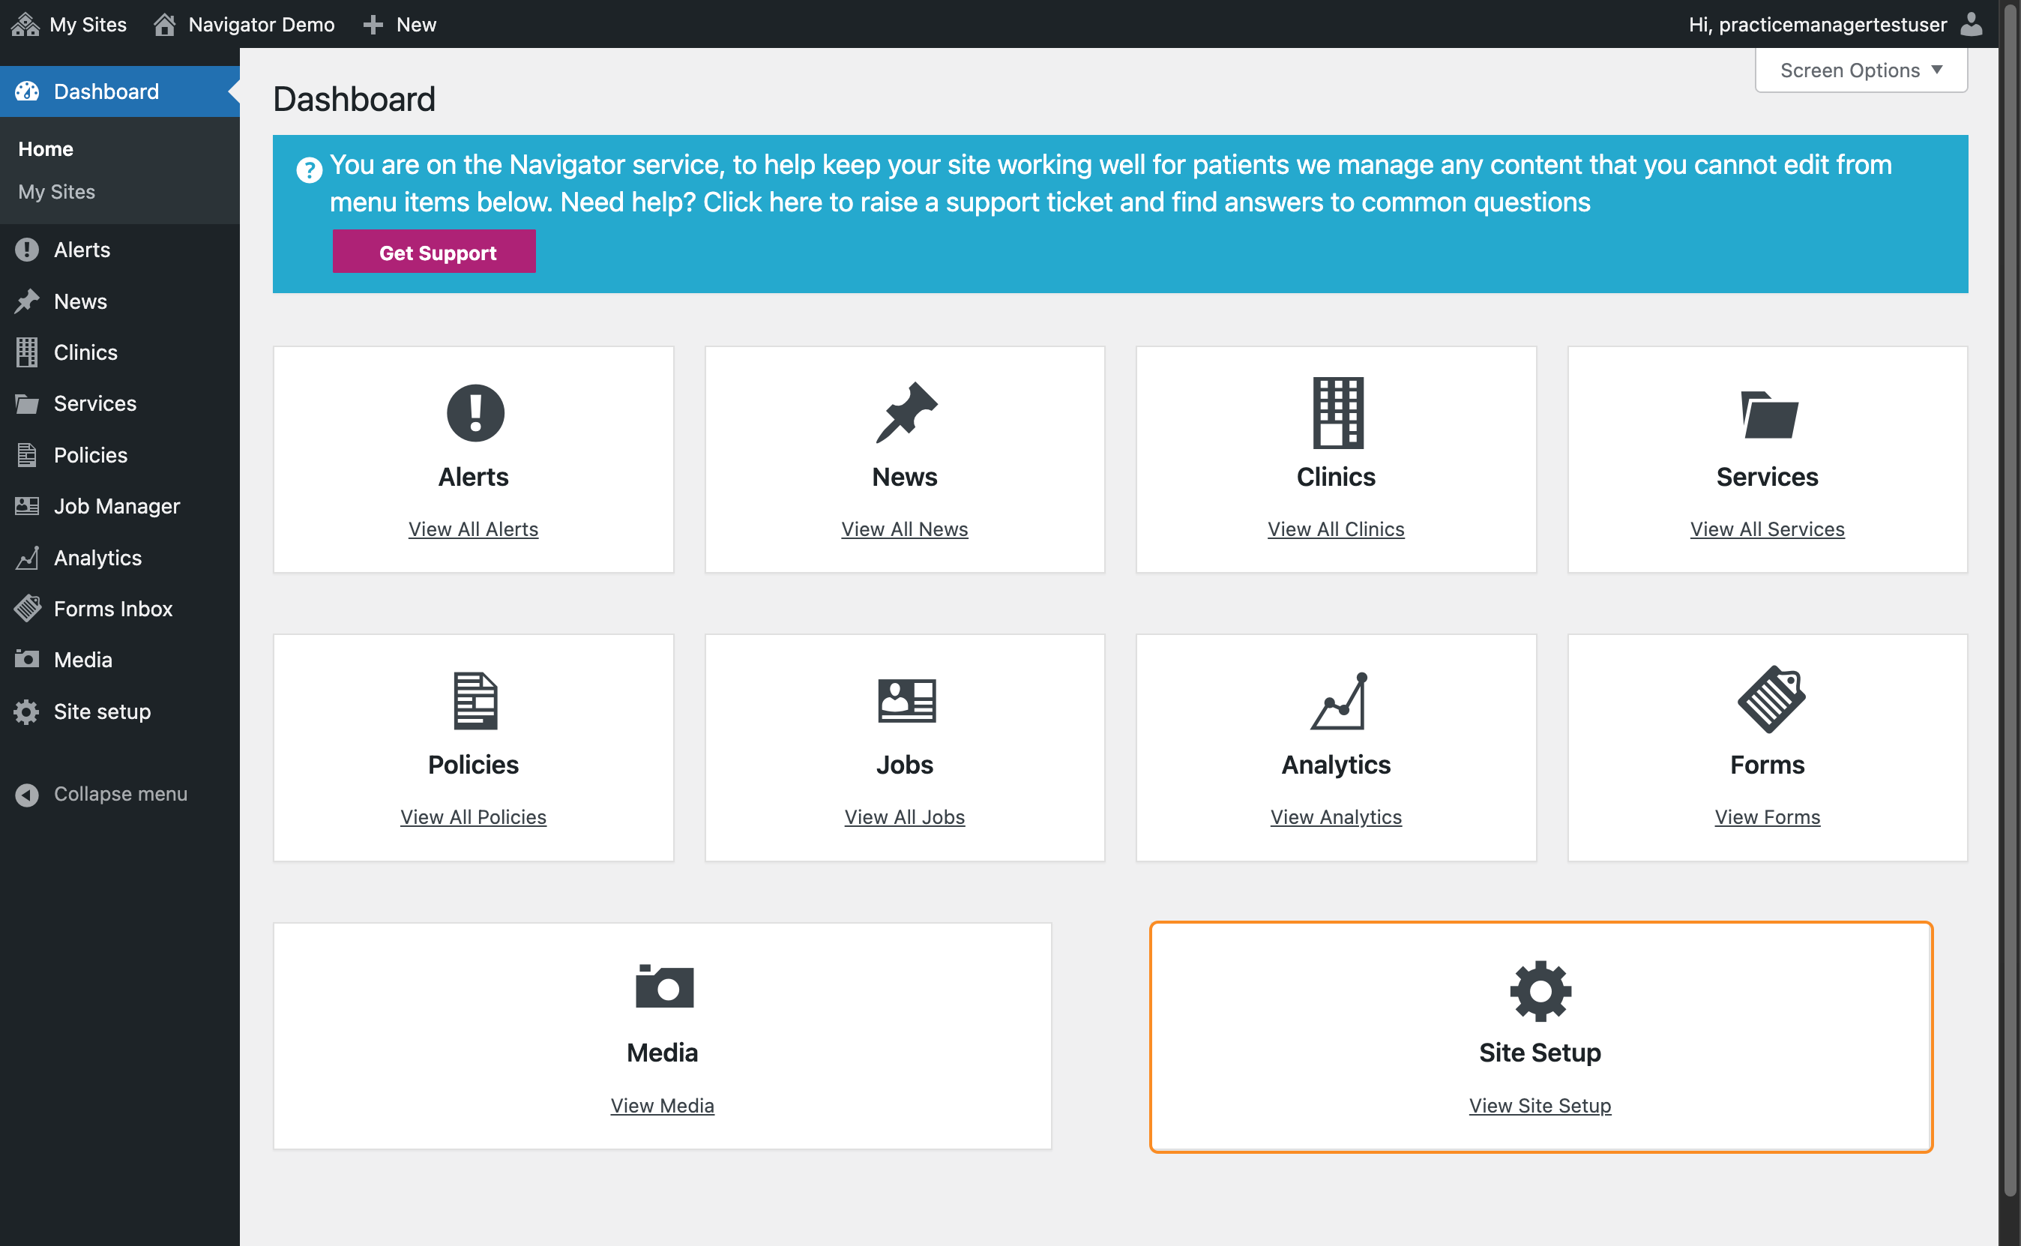Image resolution: width=2021 pixels, height=1246 pixels.
Task: Click the Policies document icon tile
Action: [475, 700]
